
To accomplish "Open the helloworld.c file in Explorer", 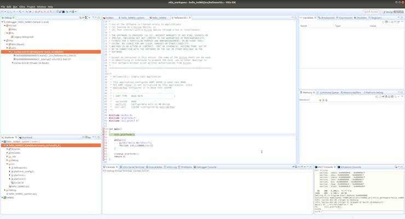I will [x=20, y=168].
